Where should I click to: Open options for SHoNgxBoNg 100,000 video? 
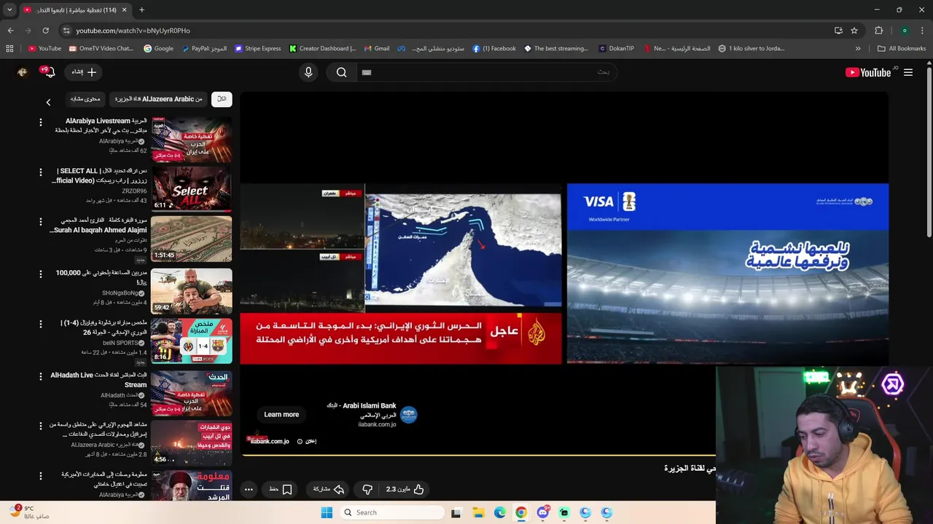click(x=41, y=274)
